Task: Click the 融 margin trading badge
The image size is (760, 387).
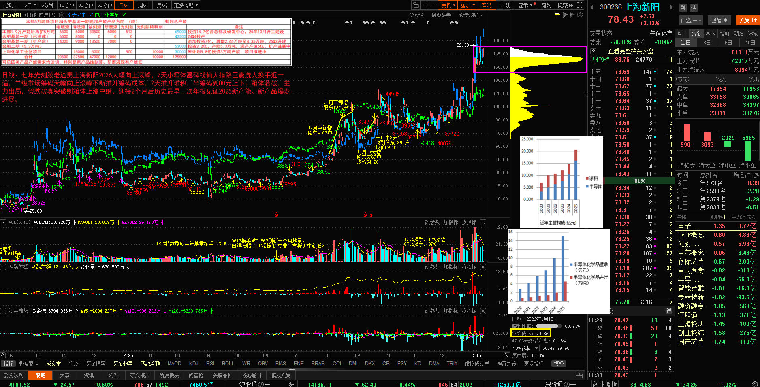Action: [683, 8]
